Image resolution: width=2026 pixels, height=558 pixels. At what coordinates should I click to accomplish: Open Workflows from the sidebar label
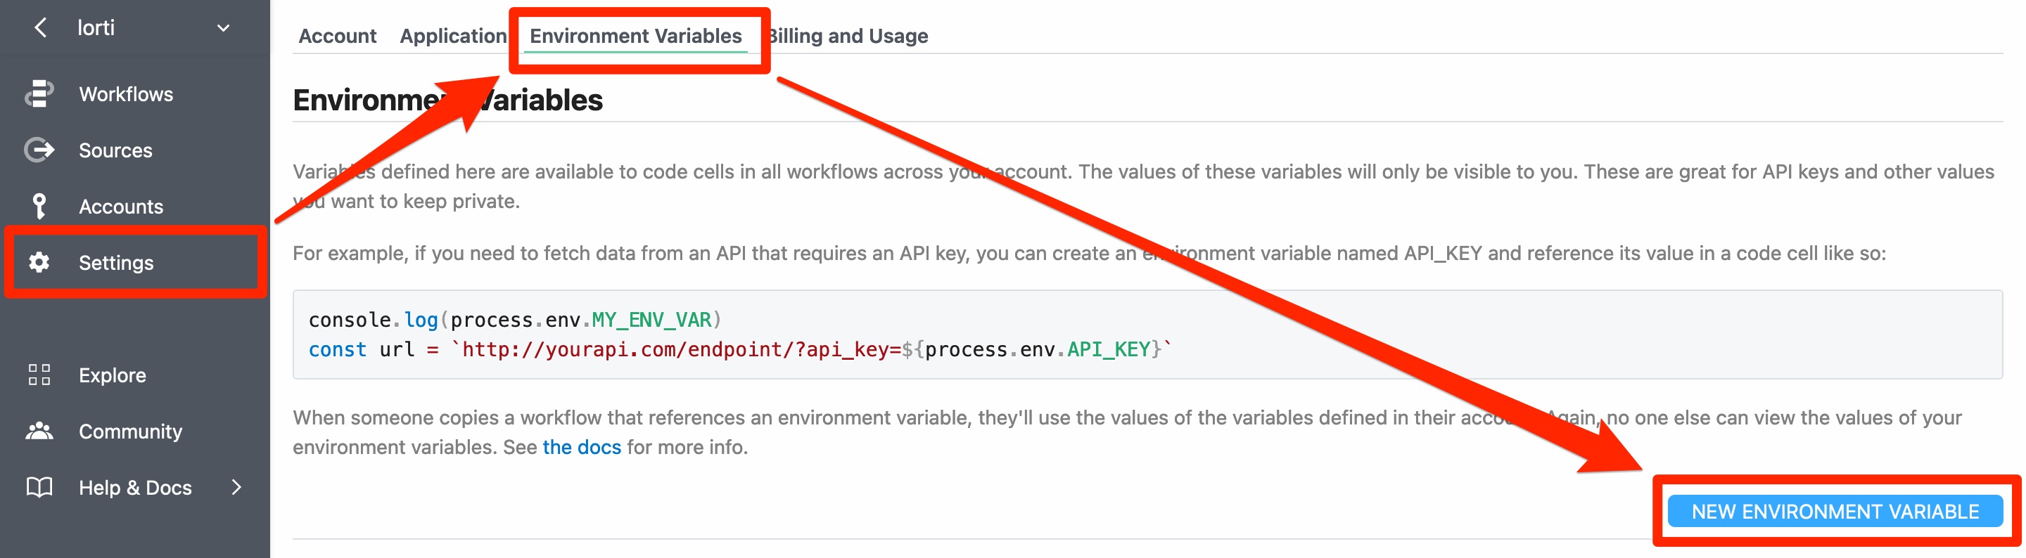(x=126, y=94)
